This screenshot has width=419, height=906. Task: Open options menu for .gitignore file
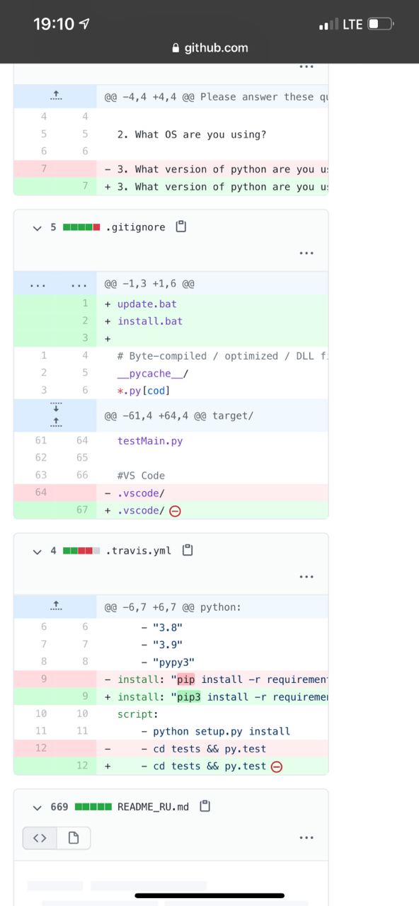(x=306, y=253)
